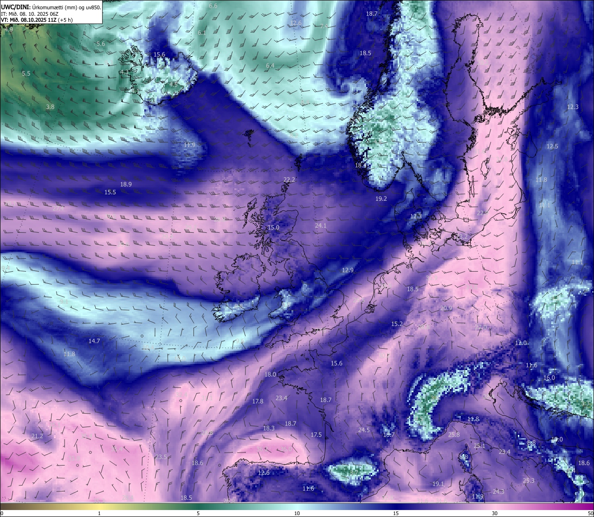Click the 17.8 value in the Bay of Biscay

[258, 401]
